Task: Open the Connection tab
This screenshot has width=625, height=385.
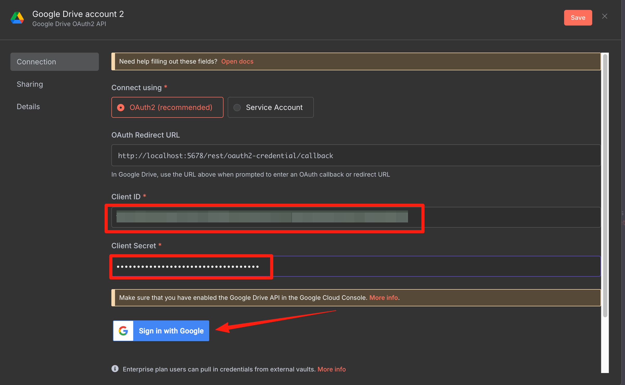Action: [x=55, y=62]
